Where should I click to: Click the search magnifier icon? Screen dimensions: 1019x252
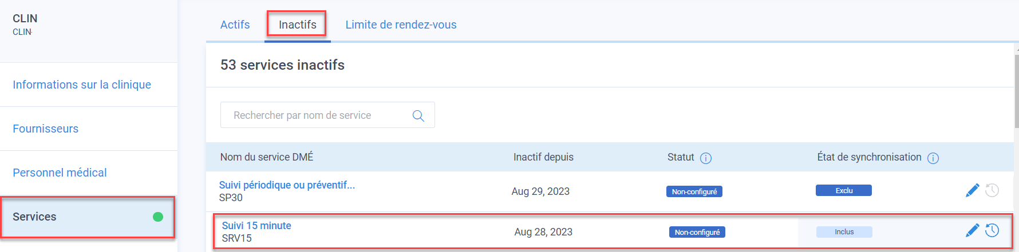tap(418, 115)
